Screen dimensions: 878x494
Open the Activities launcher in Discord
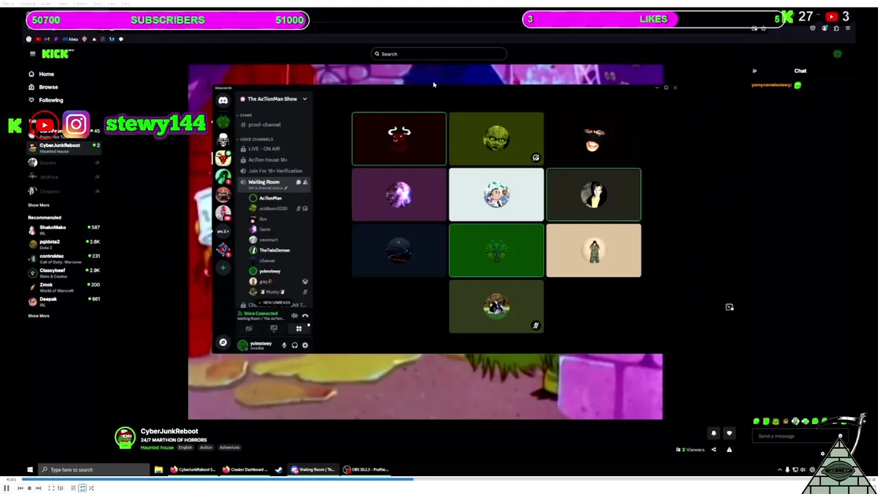298,329
